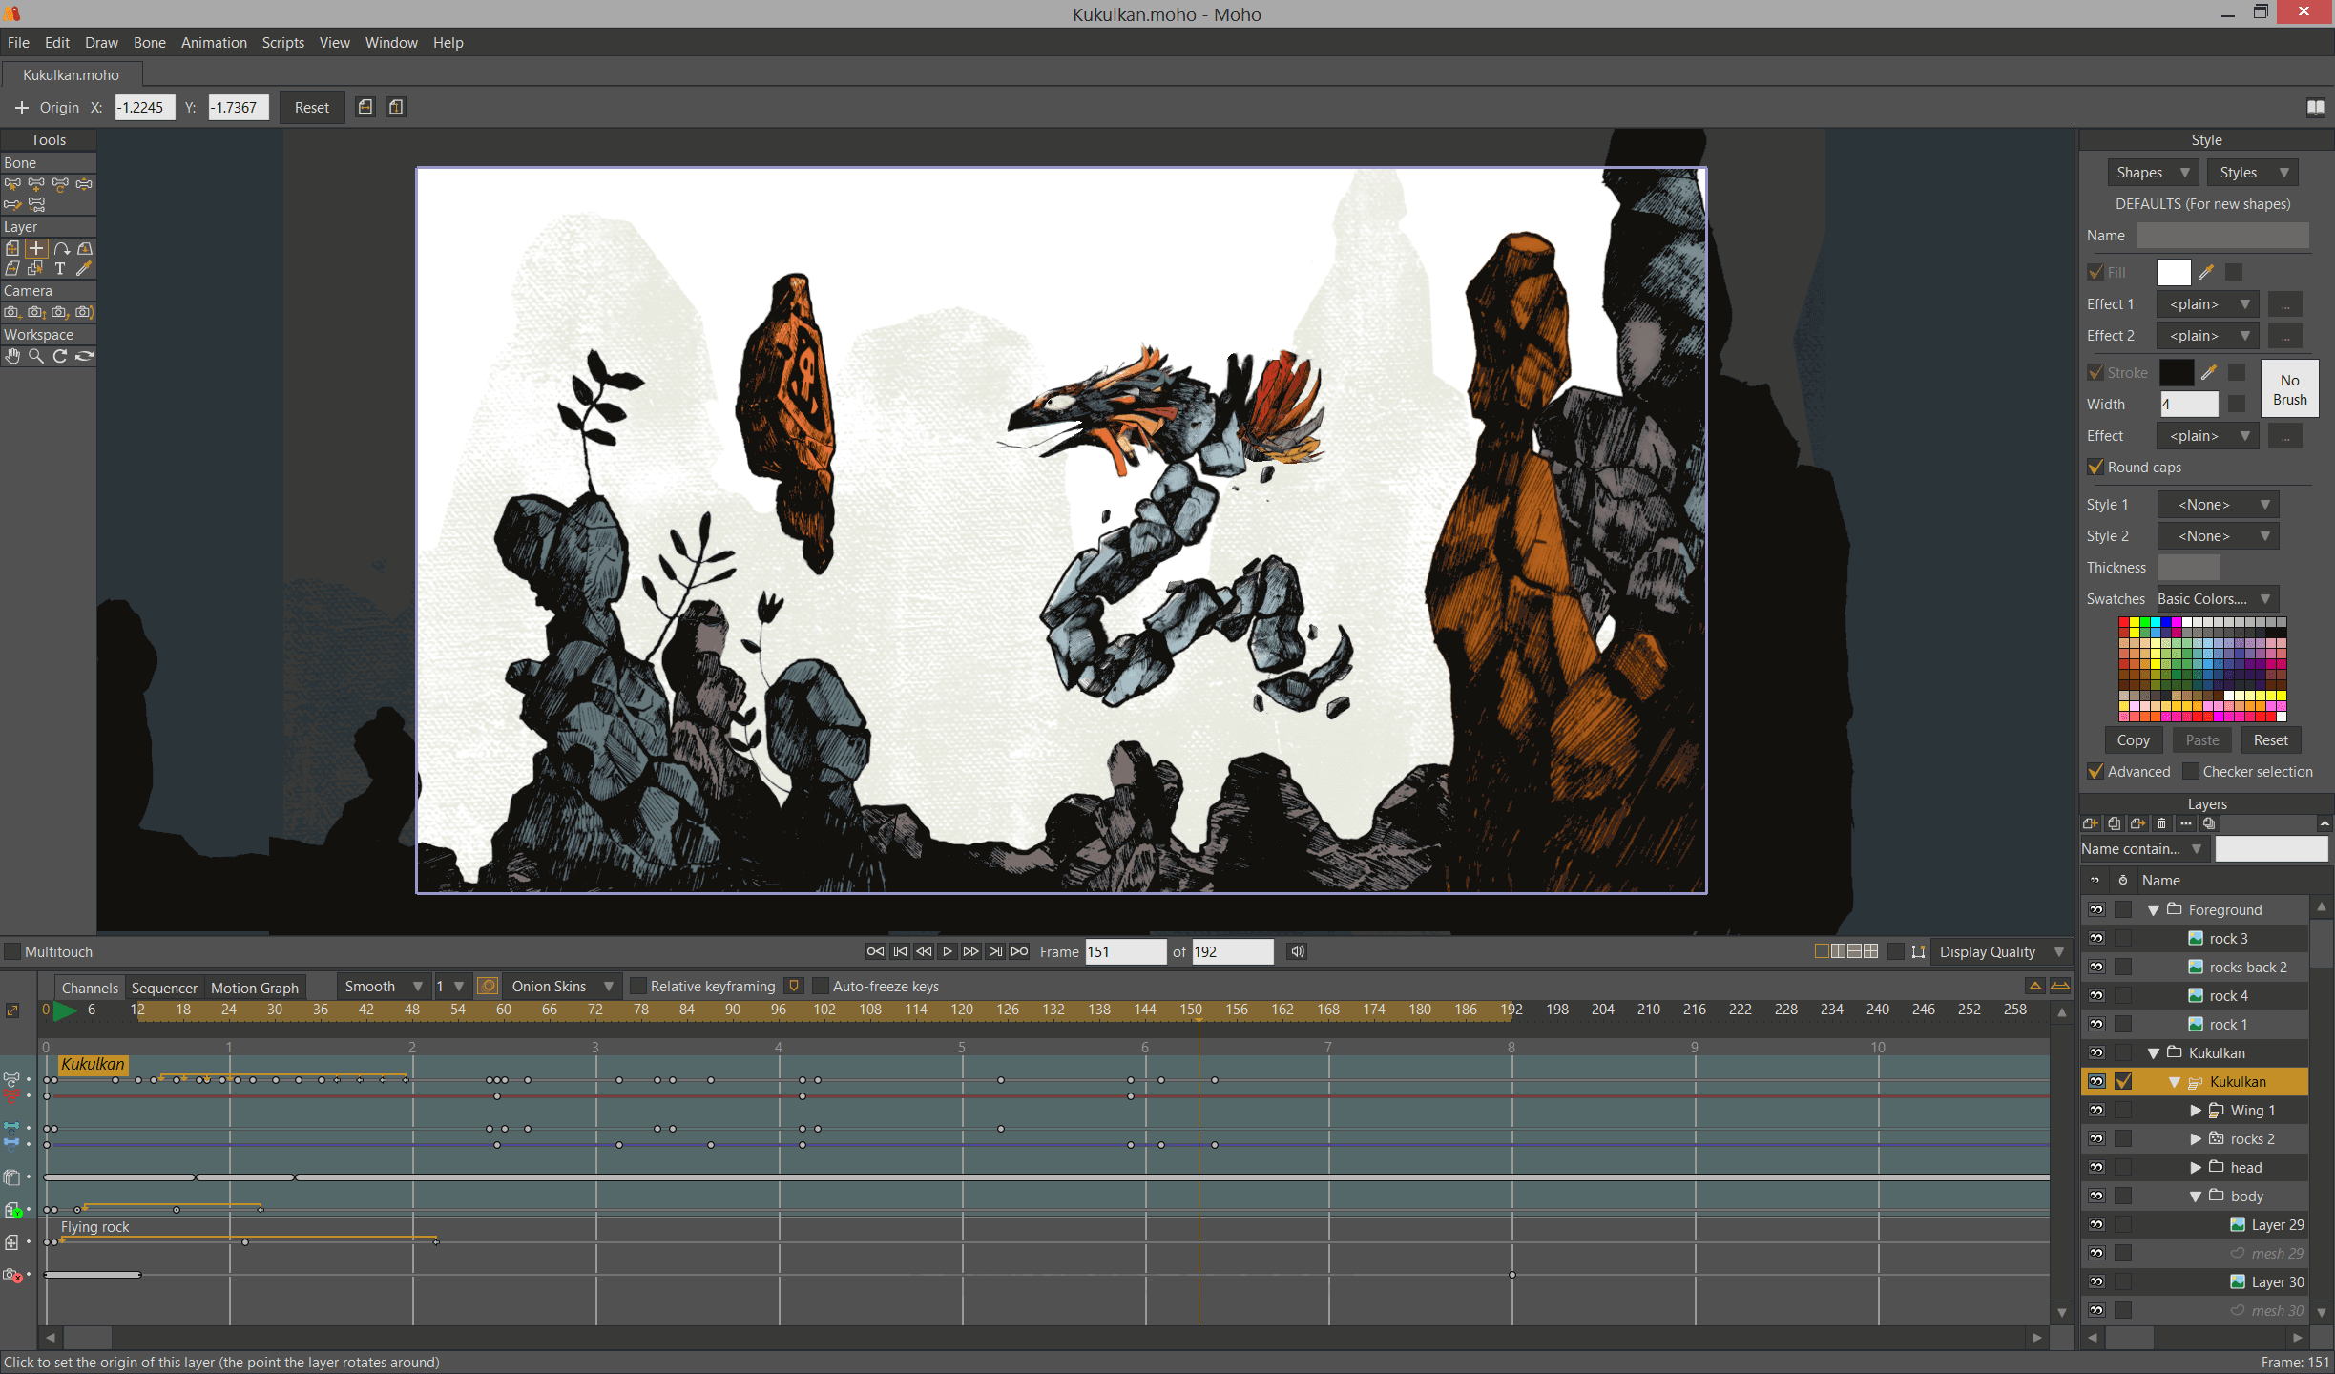The image size is (2335, 1374).
Task: Open the Smooth interpolation dropdown
Action: (383, 987)
